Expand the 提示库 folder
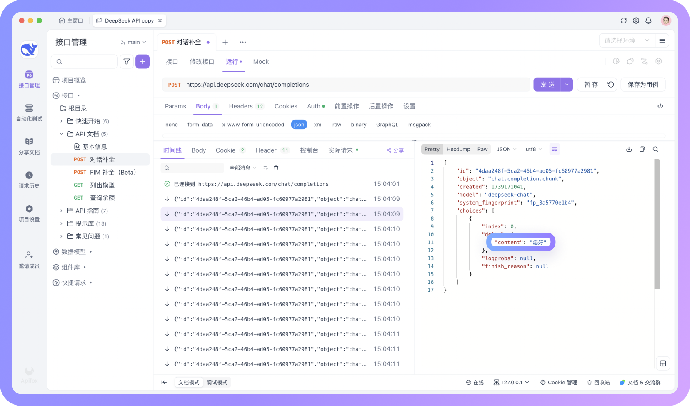Screen dimensions: 690x406 (x=61, y=224)
